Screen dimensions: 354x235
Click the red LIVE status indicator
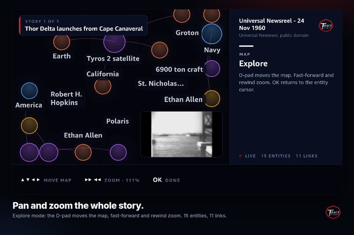[x=247, y=156]
